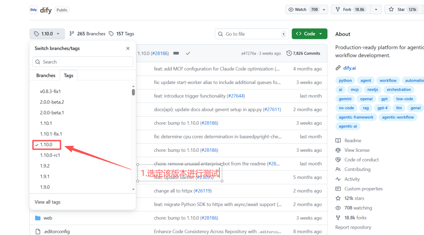Select tag 1.9.0
The width and height of the screenshot is (424, 235).
coord(45,187)
